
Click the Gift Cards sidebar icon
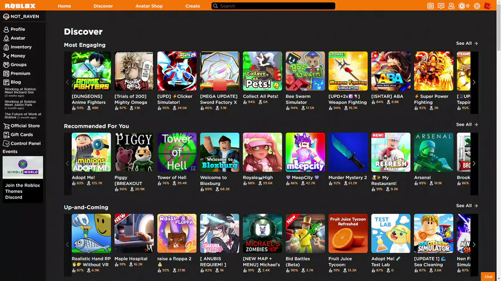(6, 135)
